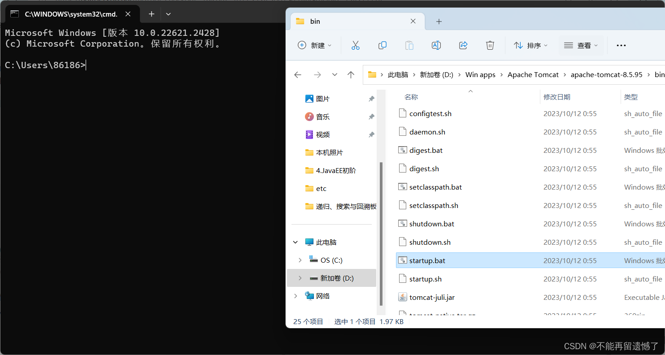Image resolution: width=665 pixels, height=355 pixels.
Task: Click the Share icon in Explorer toolbar
Action: (x=463, y=45)
